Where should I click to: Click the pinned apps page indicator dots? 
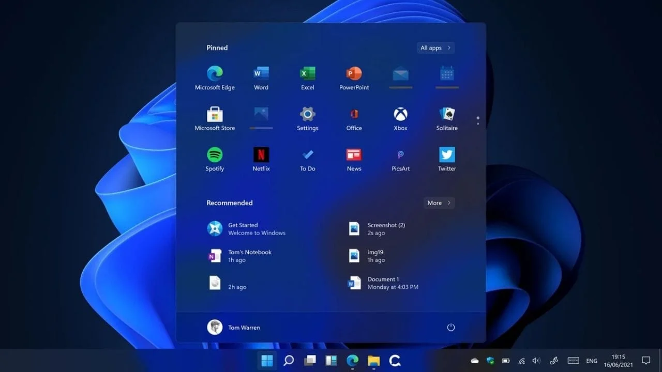pyautogui.click(x=478, y=120)
